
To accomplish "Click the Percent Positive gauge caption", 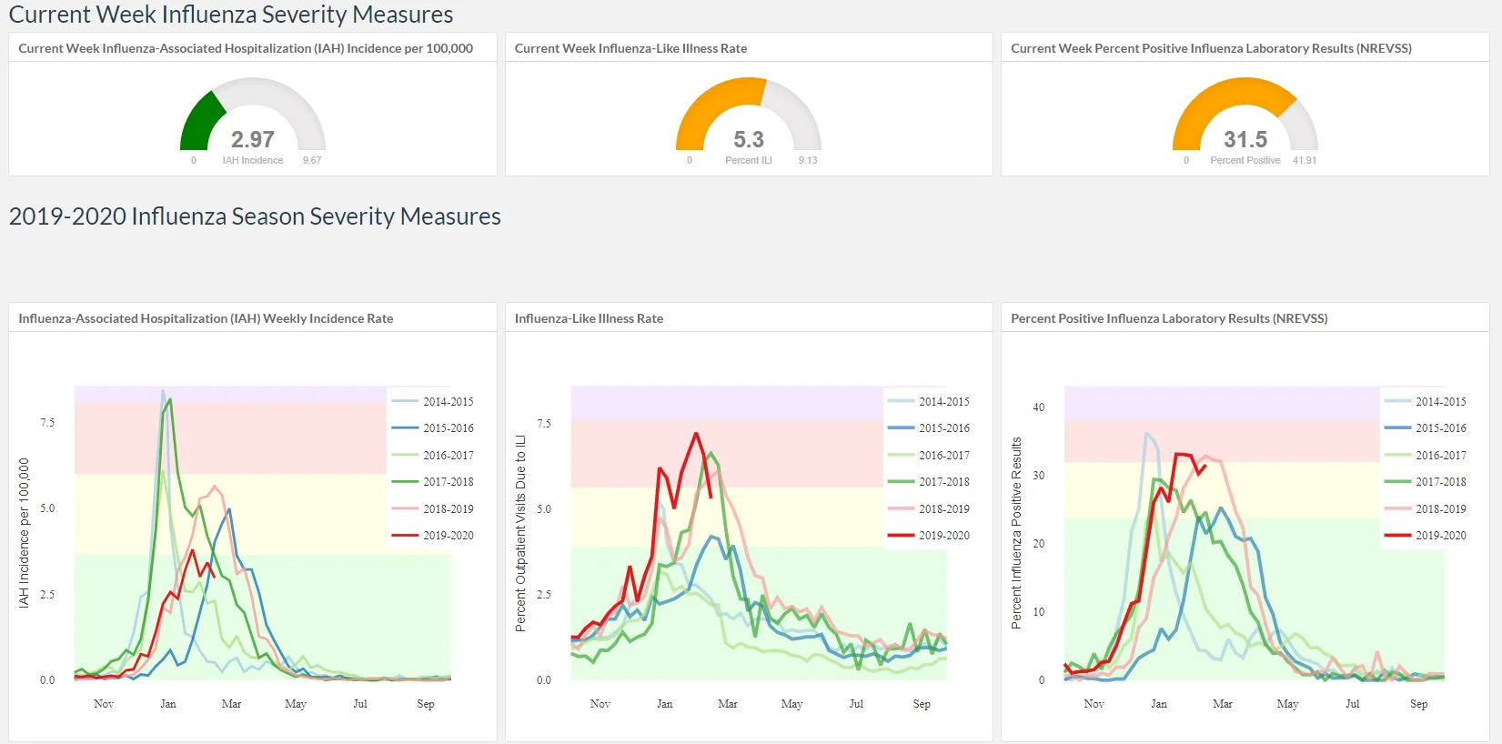I will coord(1245,160).
